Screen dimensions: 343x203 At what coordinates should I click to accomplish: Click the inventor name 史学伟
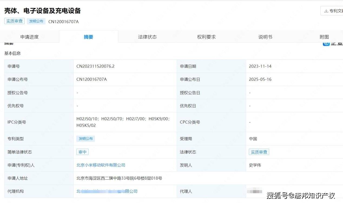[x=255, y=165]
